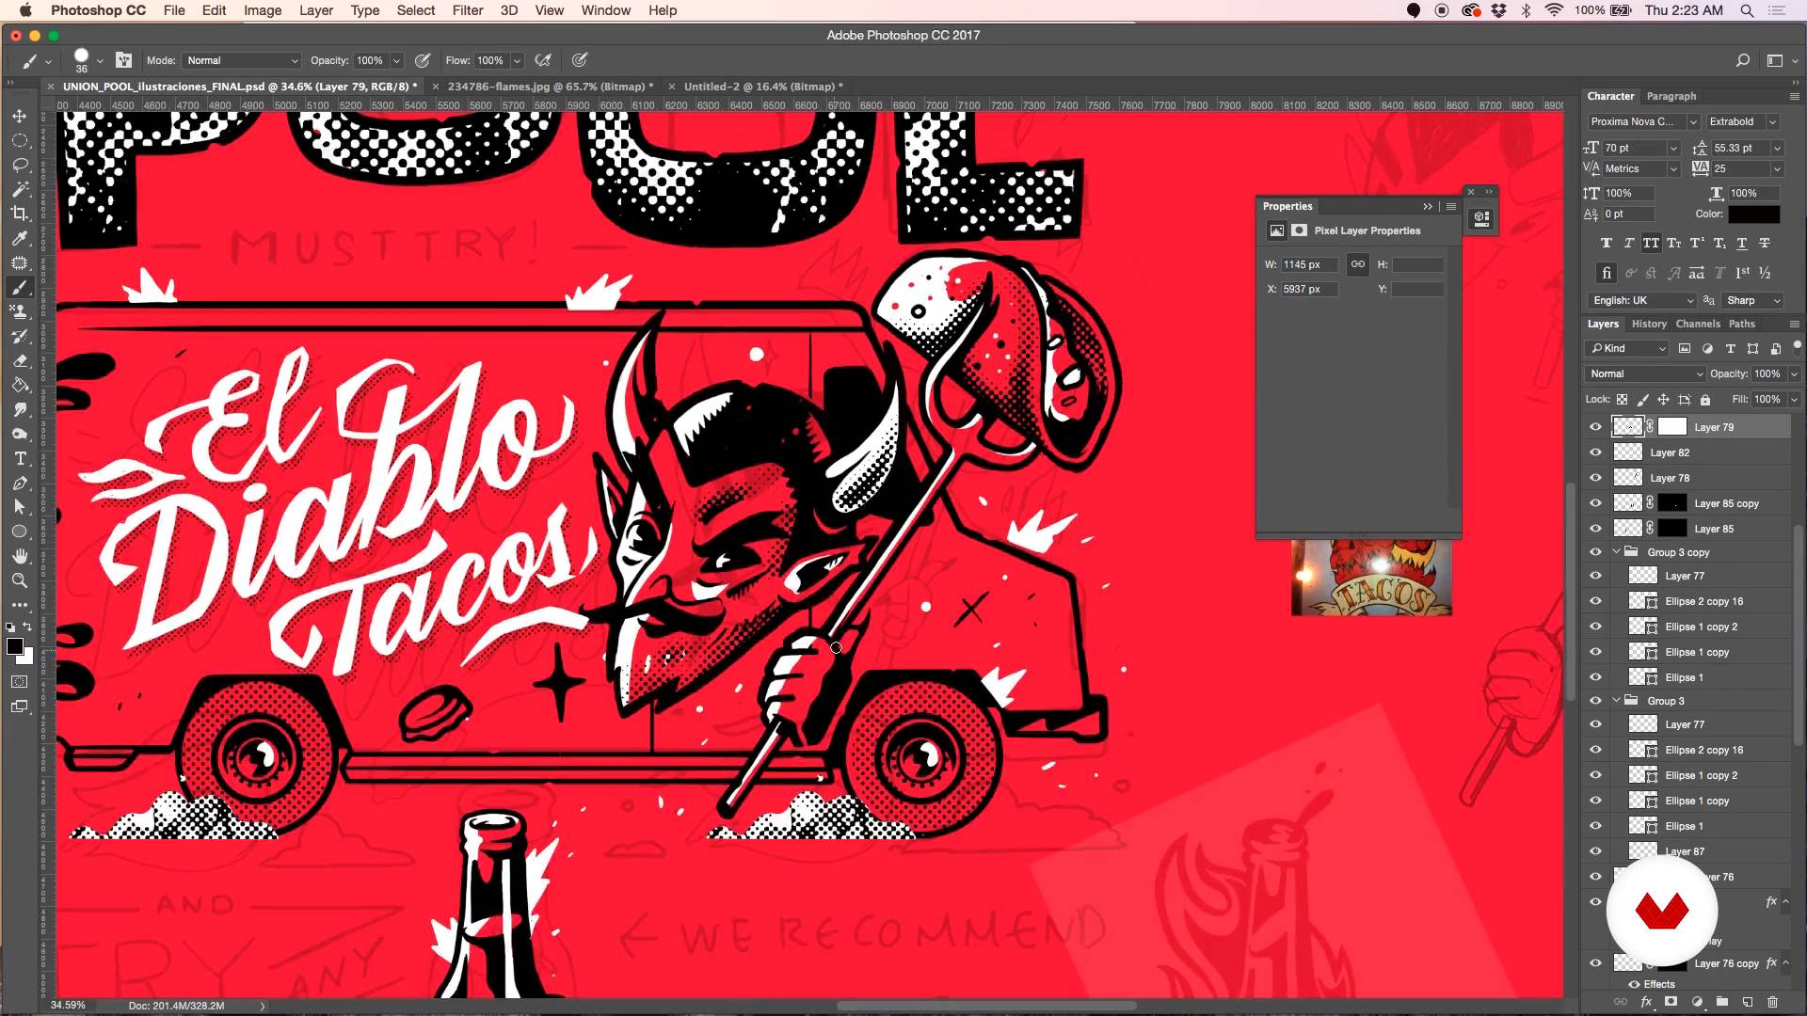Open the Layer menu
The image size is (1807, 1016).
(x=316, y=10)
